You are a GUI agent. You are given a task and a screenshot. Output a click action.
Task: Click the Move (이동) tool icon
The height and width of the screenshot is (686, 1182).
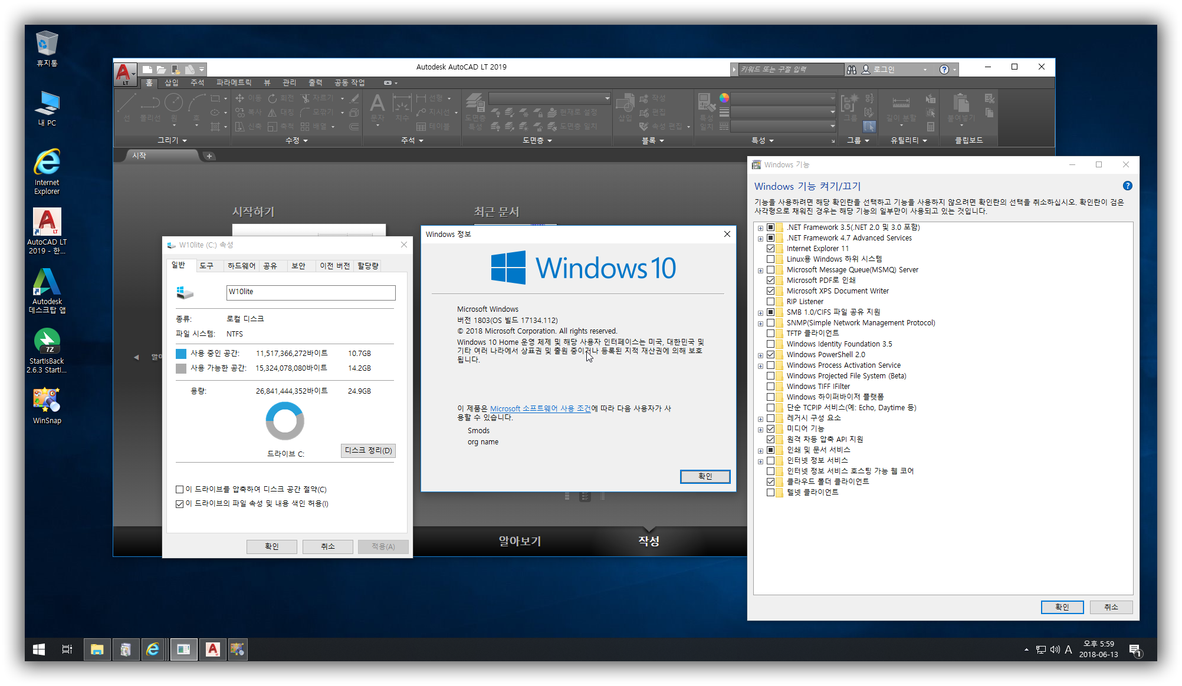(x=239, y=98)
